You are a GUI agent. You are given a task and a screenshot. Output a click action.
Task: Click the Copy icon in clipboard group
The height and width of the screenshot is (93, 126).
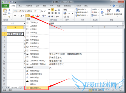coord(9,13)
